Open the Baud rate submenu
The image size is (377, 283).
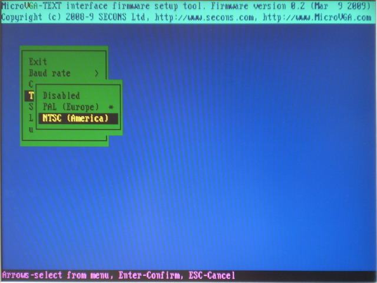click(x=64, y=73)
